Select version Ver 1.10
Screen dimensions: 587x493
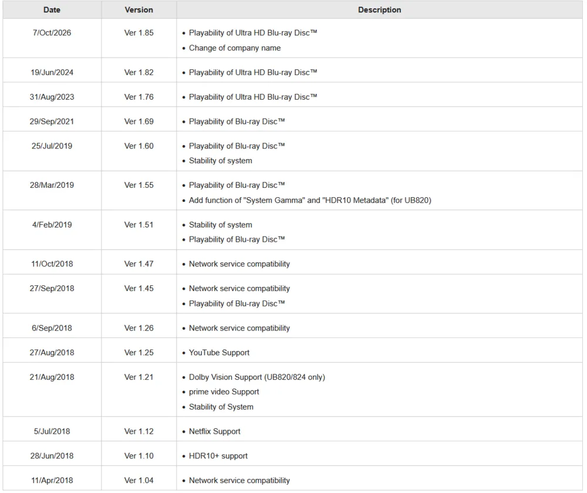[x=139, y=456]
